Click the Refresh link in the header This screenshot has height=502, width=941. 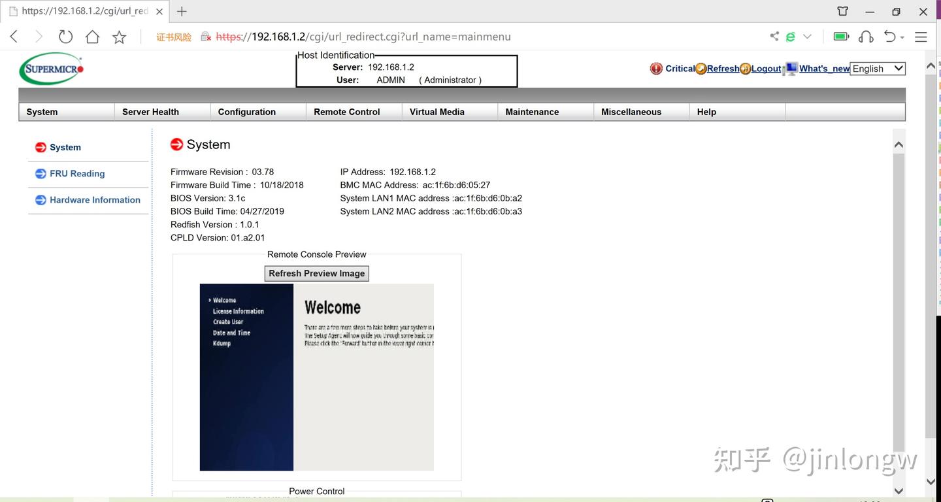pos(723,69)
